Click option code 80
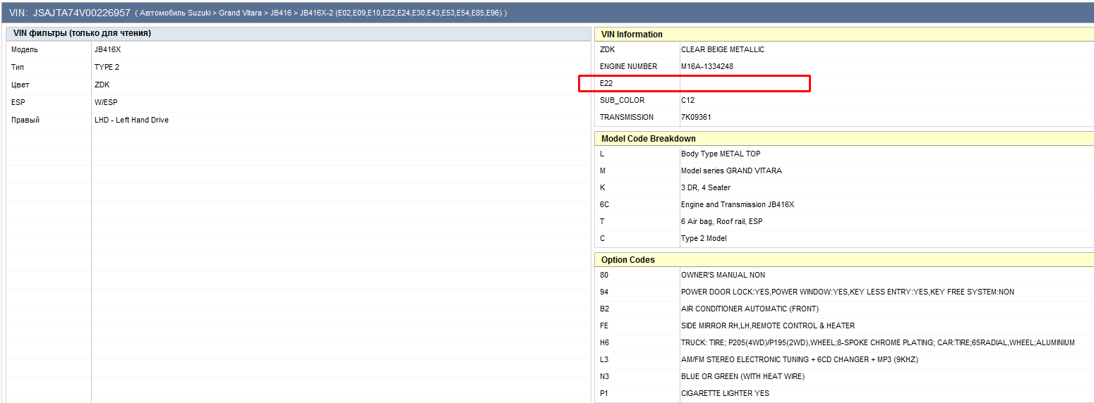 [604, 275]
